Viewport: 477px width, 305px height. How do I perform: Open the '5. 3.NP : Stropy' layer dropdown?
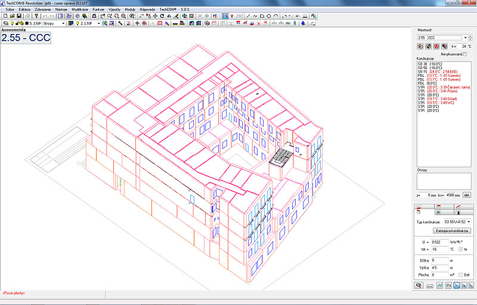coord(63,23)
